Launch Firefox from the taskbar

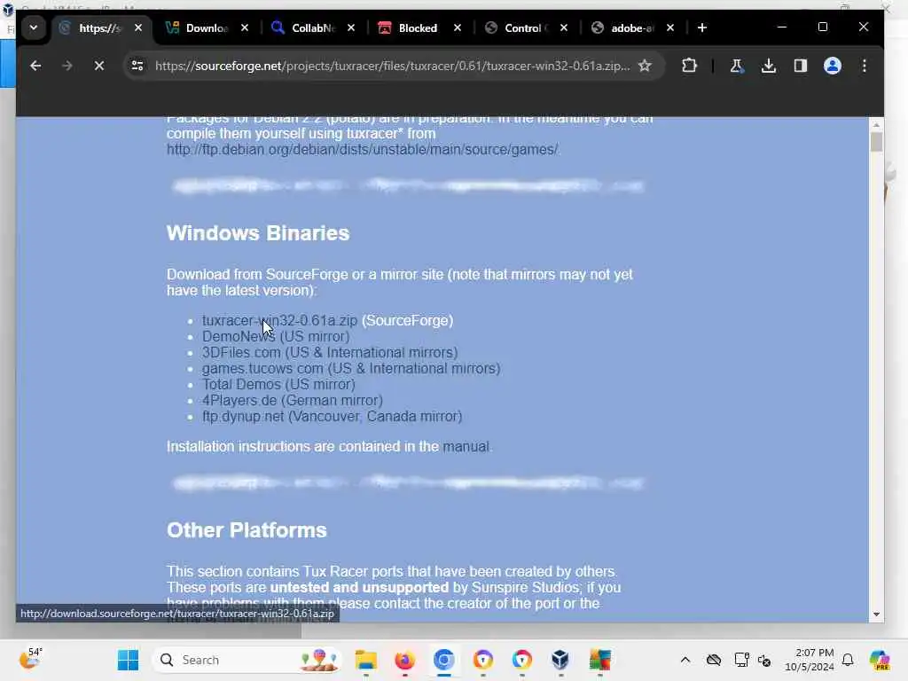pyautogui.click(x=404, y=660)
